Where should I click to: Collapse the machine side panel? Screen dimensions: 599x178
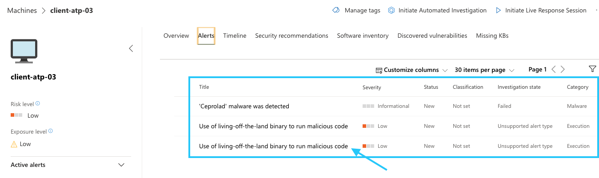[131, 48]
